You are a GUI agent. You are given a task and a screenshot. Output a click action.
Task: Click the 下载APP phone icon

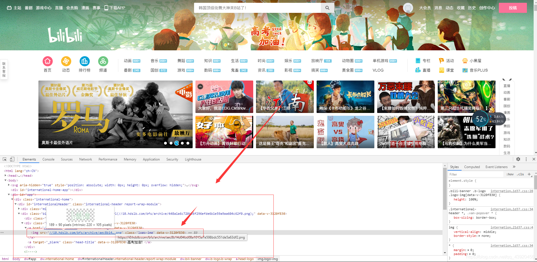(106, 8)
